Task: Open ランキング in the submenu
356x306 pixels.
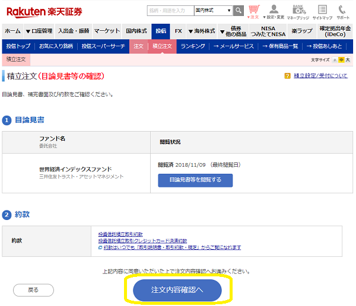Action: pyautogui.click(x=193, y=46)
